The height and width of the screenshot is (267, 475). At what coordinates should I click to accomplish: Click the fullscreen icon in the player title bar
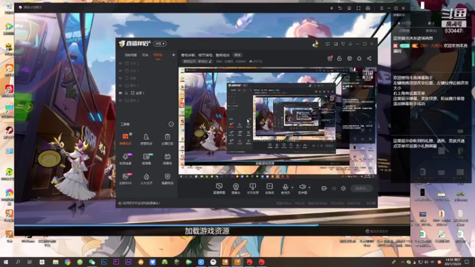click(x=359, y=8)
